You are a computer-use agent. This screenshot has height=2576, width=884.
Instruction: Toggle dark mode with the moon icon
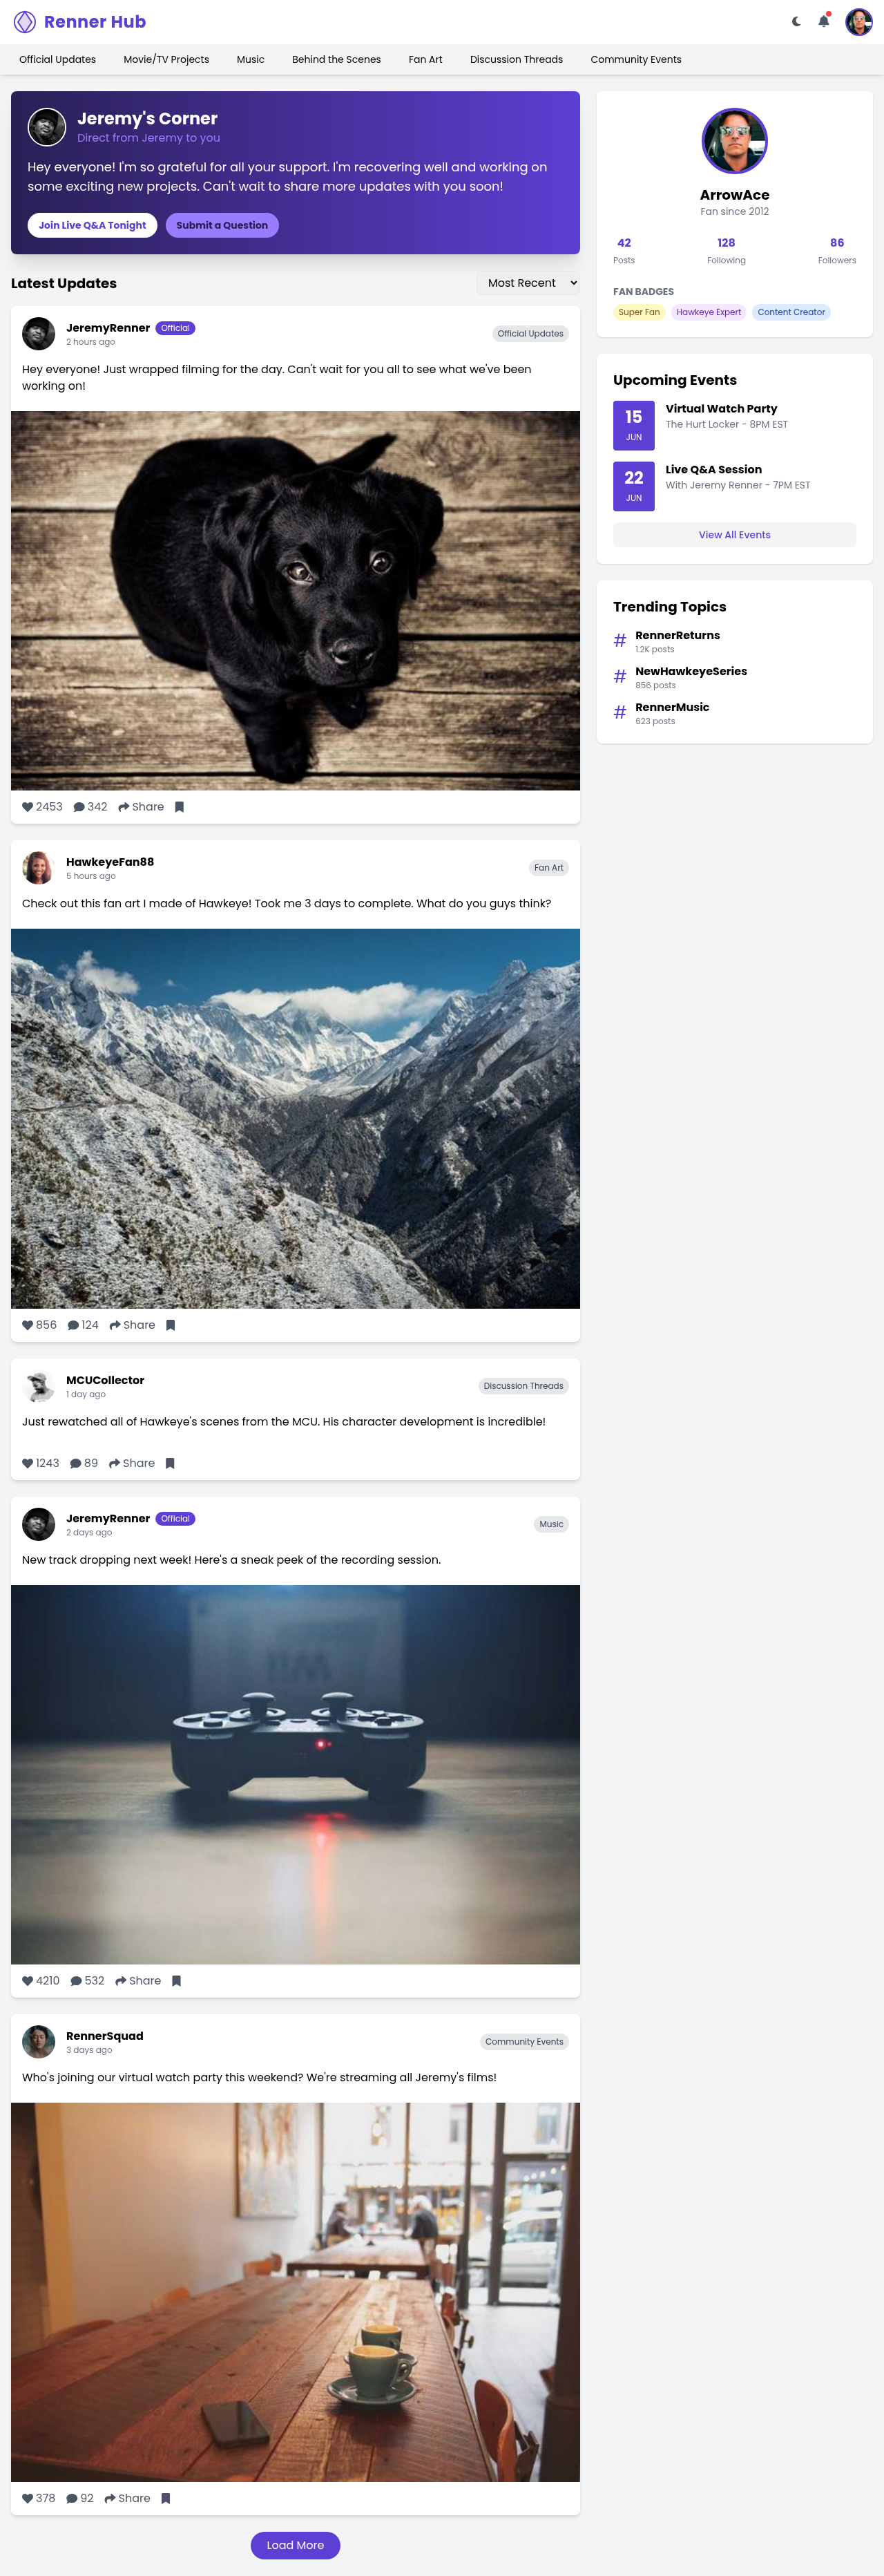[795, 21]
